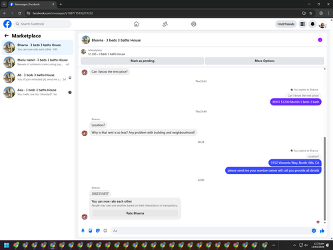Click scroll up arrow of the chat
This screenshot has height=250, width=333.
324,69
